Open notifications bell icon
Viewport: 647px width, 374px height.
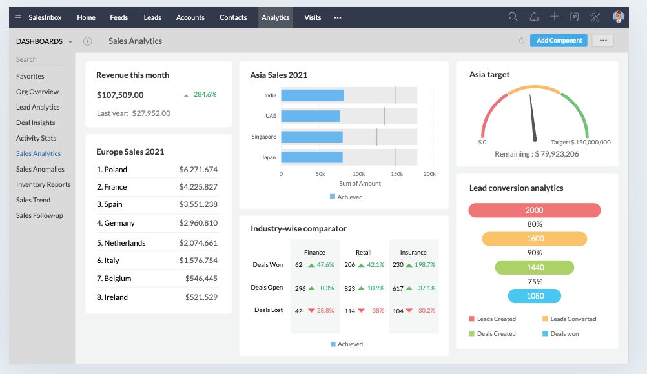pos(534,17)
